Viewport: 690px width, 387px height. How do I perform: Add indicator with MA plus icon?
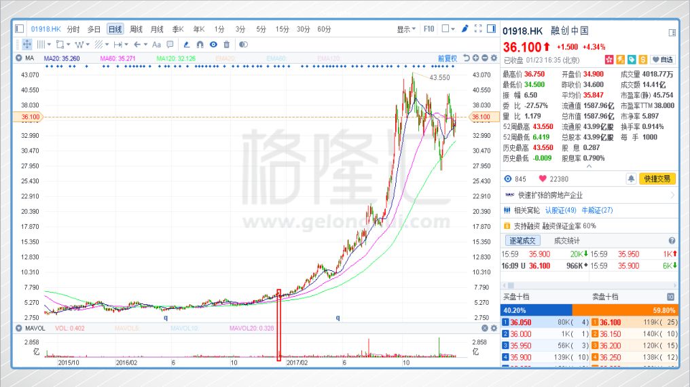(x=475, y=58)
